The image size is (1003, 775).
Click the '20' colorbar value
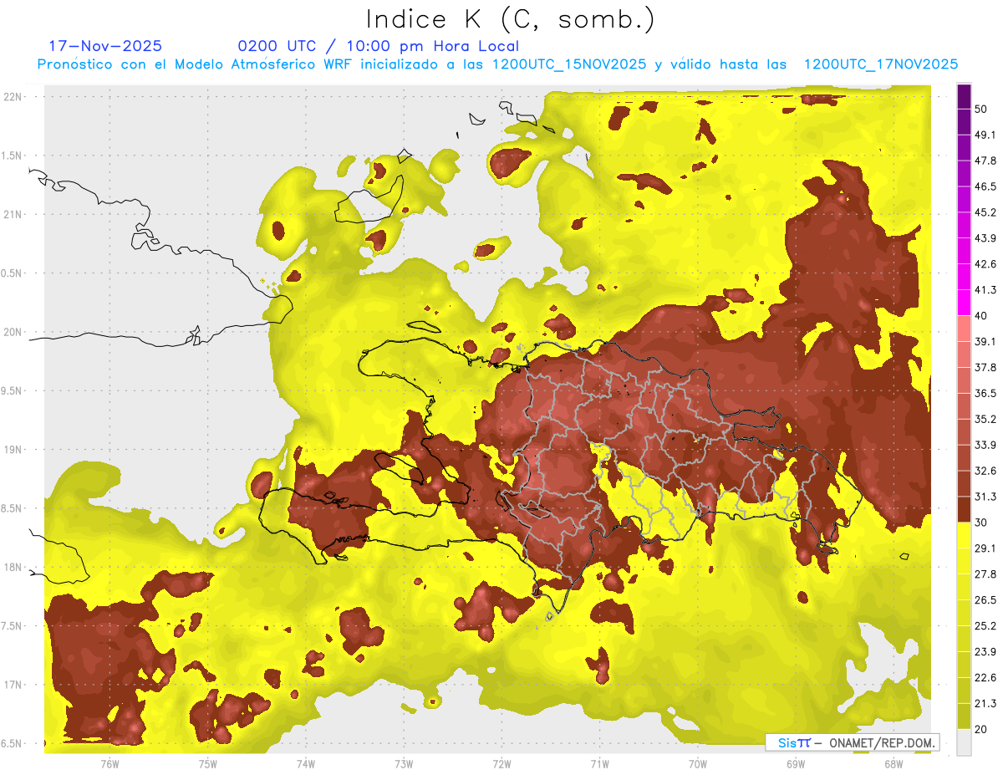(x=982, y=728)
